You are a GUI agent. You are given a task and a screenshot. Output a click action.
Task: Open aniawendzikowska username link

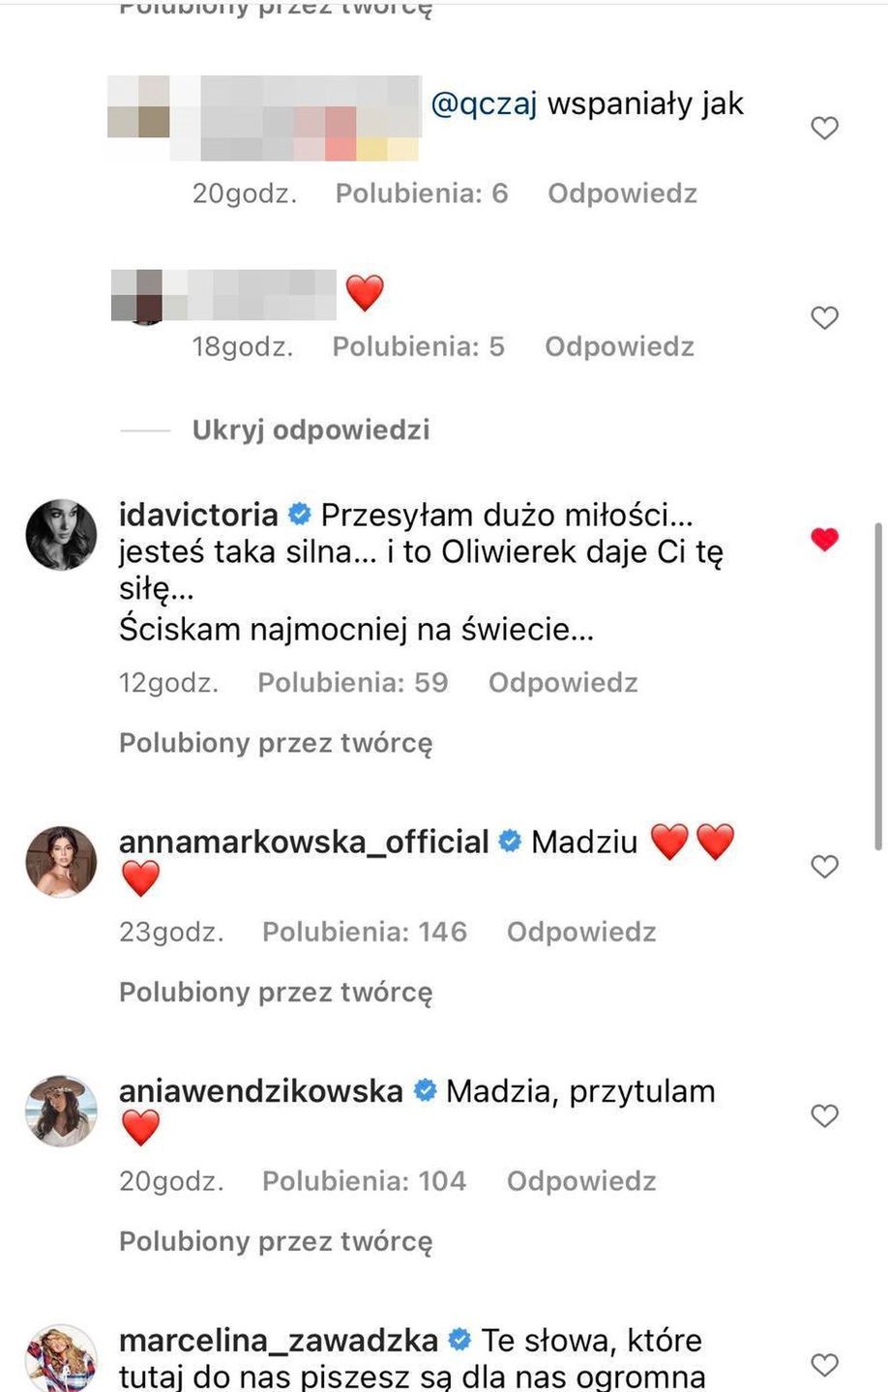point(261,1091)
